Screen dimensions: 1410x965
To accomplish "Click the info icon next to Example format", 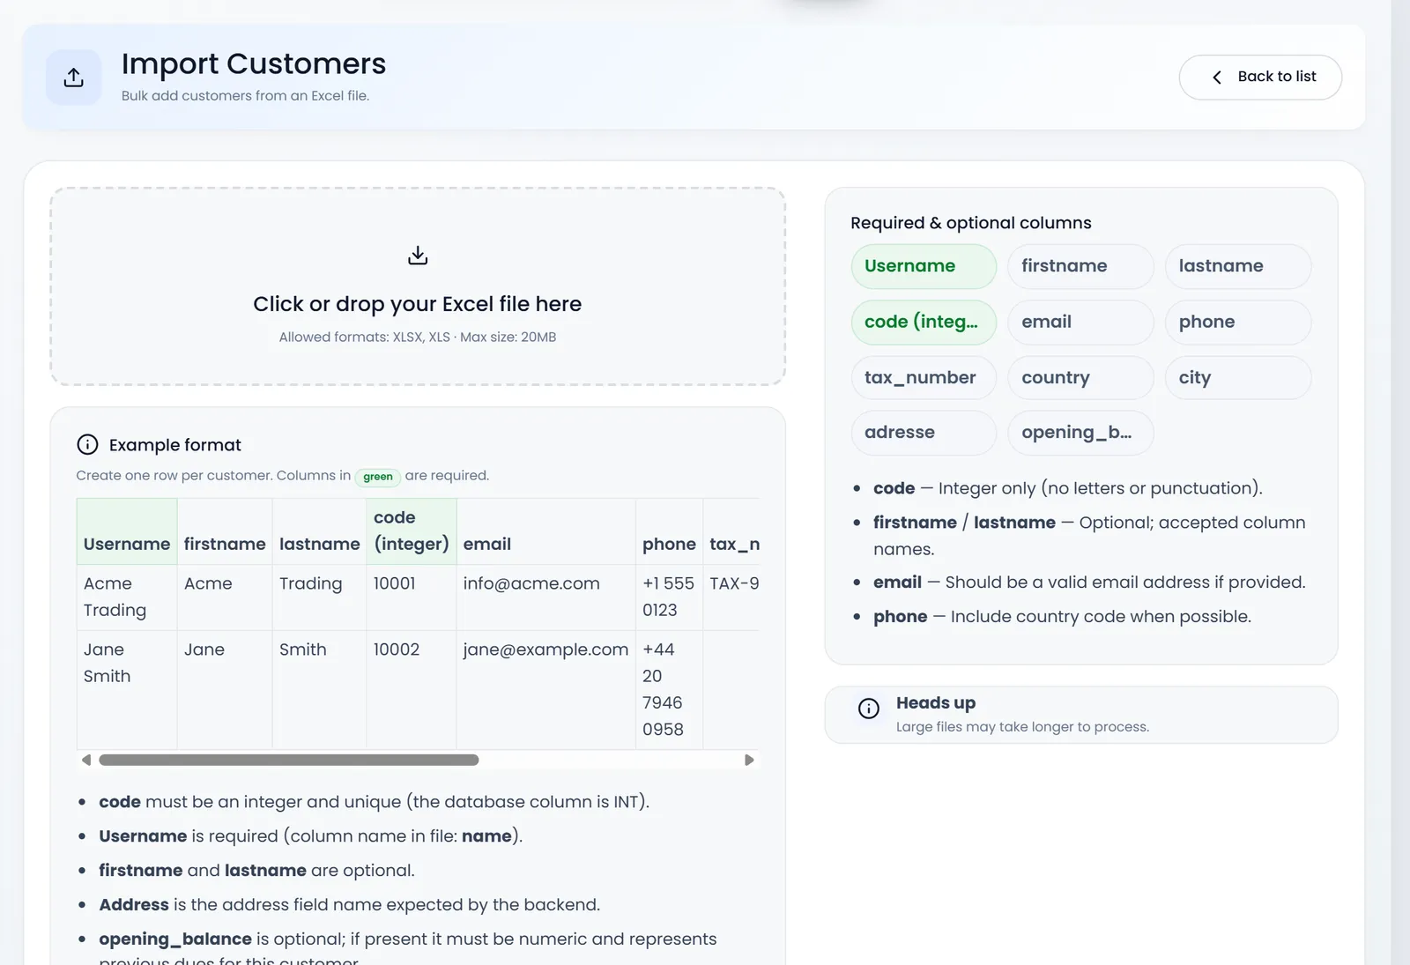I will point(87,444).
